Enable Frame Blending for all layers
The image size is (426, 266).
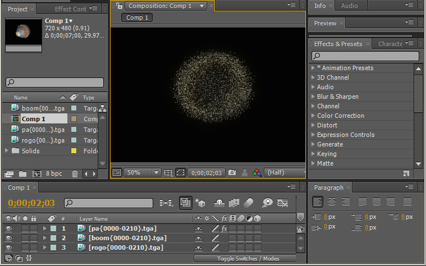coord(234,203)
